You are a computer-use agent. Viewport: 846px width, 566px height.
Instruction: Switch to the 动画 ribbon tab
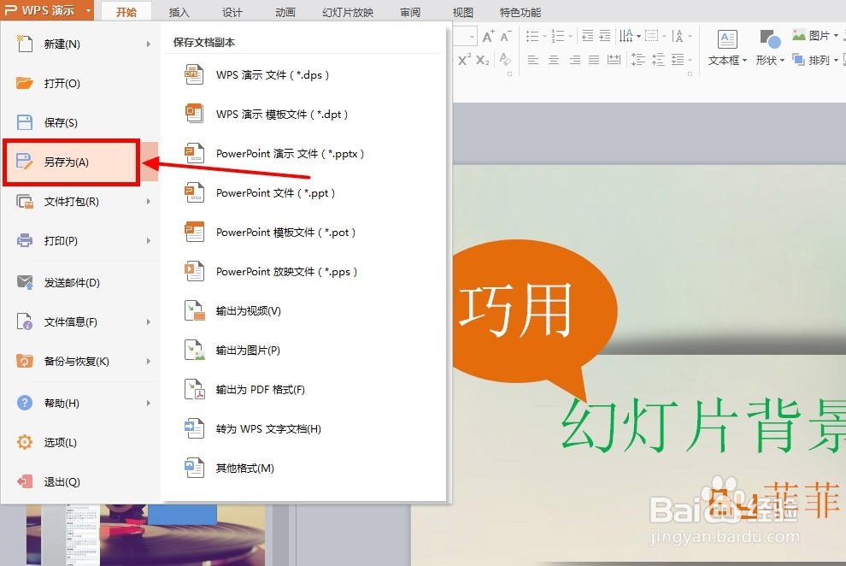[285, 12]
